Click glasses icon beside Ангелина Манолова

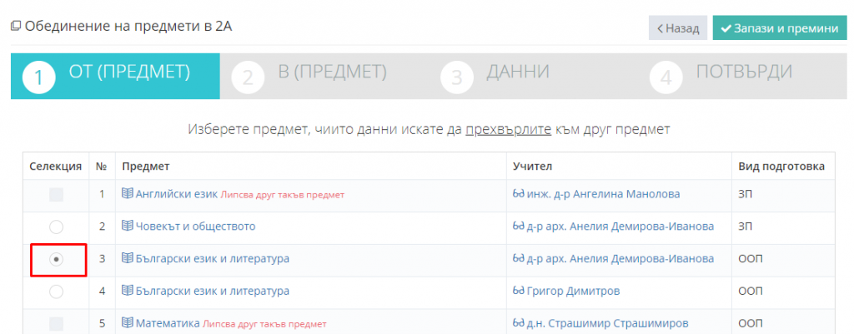tap(519, 194)
